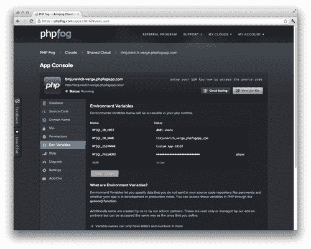Click the MYSQL_USERNAME variable name

coord(104,147)
